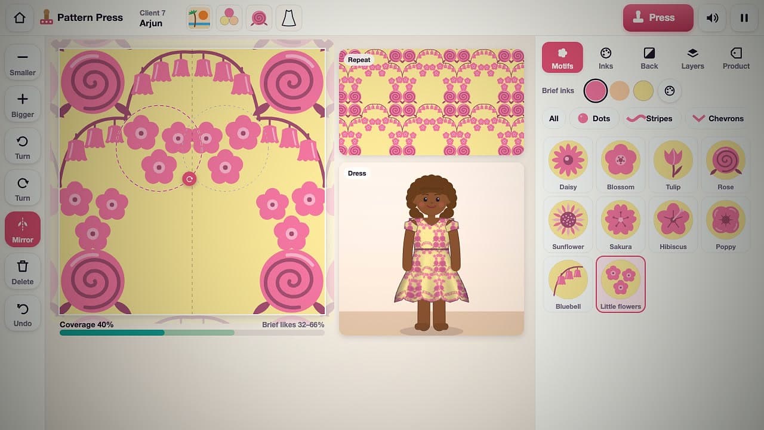Turn motif counter-clockwise
This screenshot has height=430, width=764.
coord(23,146)
